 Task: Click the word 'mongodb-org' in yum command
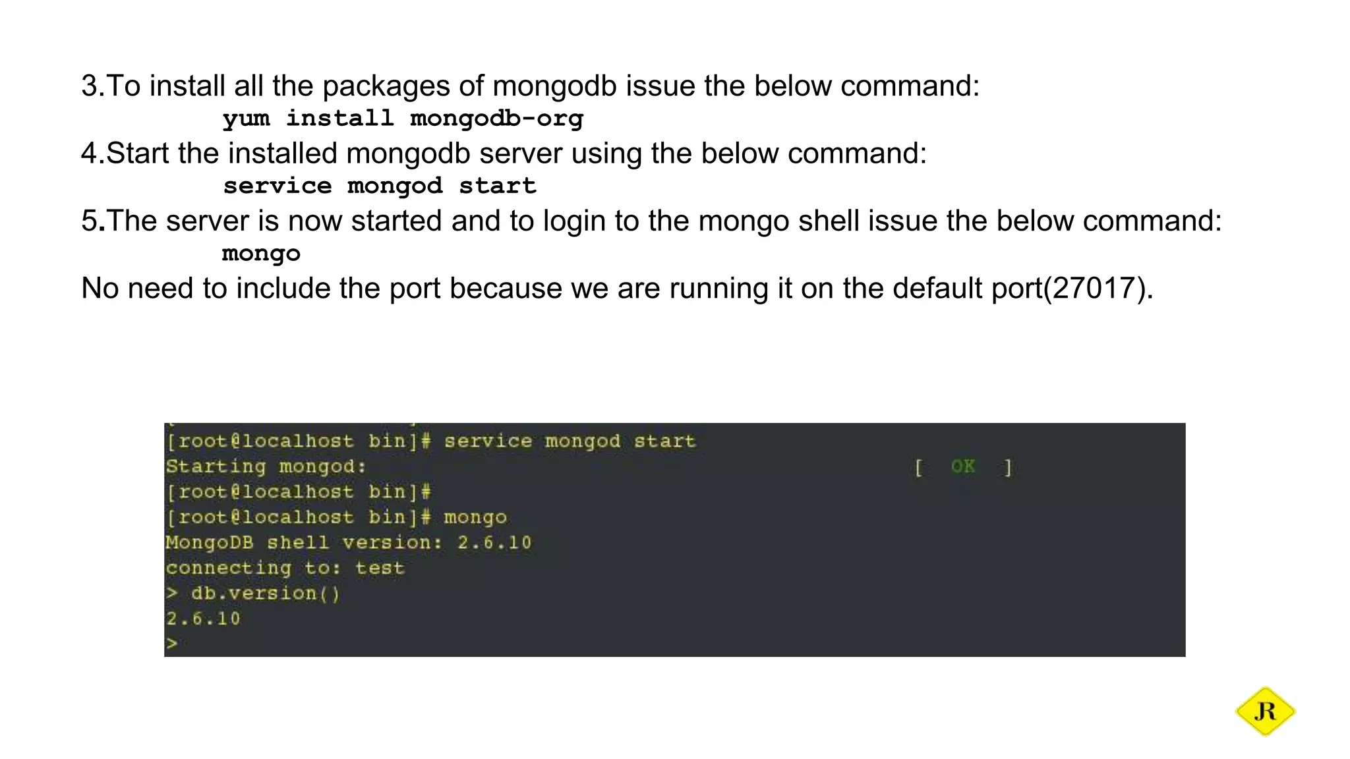point(496,119)
